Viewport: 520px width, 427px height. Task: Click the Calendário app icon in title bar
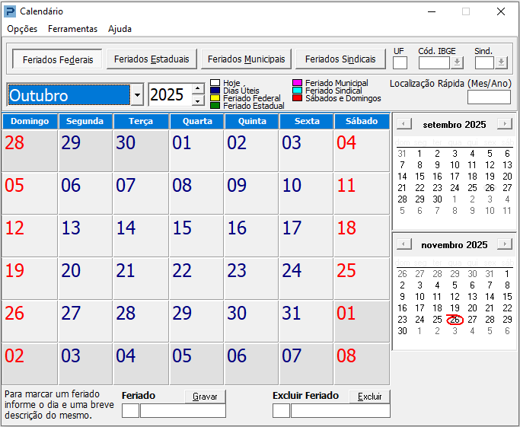(10, 11)
